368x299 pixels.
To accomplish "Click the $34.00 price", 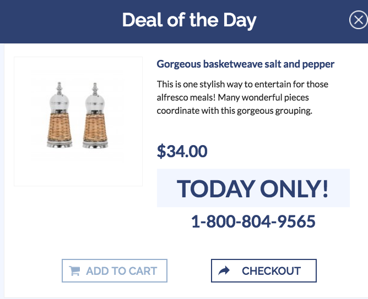I will 182,151.
